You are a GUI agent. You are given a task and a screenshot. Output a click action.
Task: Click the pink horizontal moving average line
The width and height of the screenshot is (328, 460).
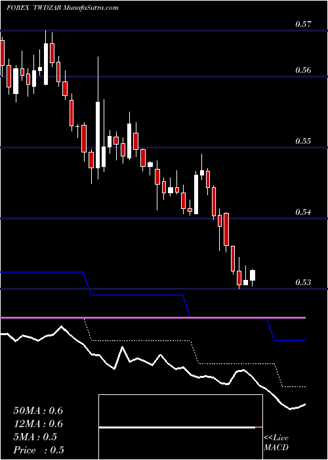pos(153,317)
